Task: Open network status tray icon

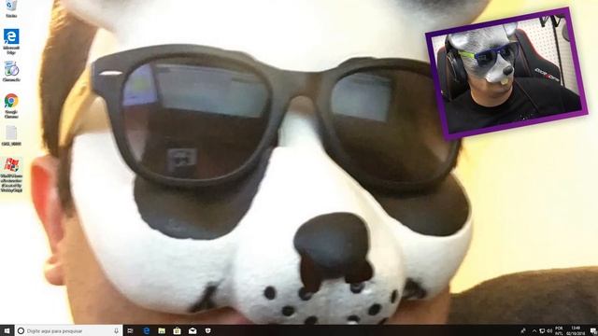Action: pyautogui.click(x=542, y=330)
